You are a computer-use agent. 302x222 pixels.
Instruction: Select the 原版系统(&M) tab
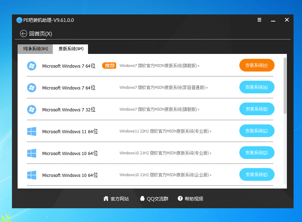point(71,49)
